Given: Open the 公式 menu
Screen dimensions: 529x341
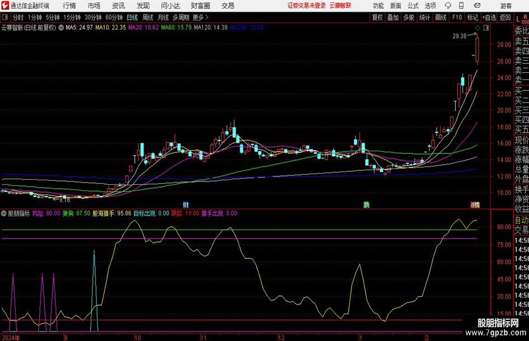Looking at the screenshot, I should tap(413, 6).
